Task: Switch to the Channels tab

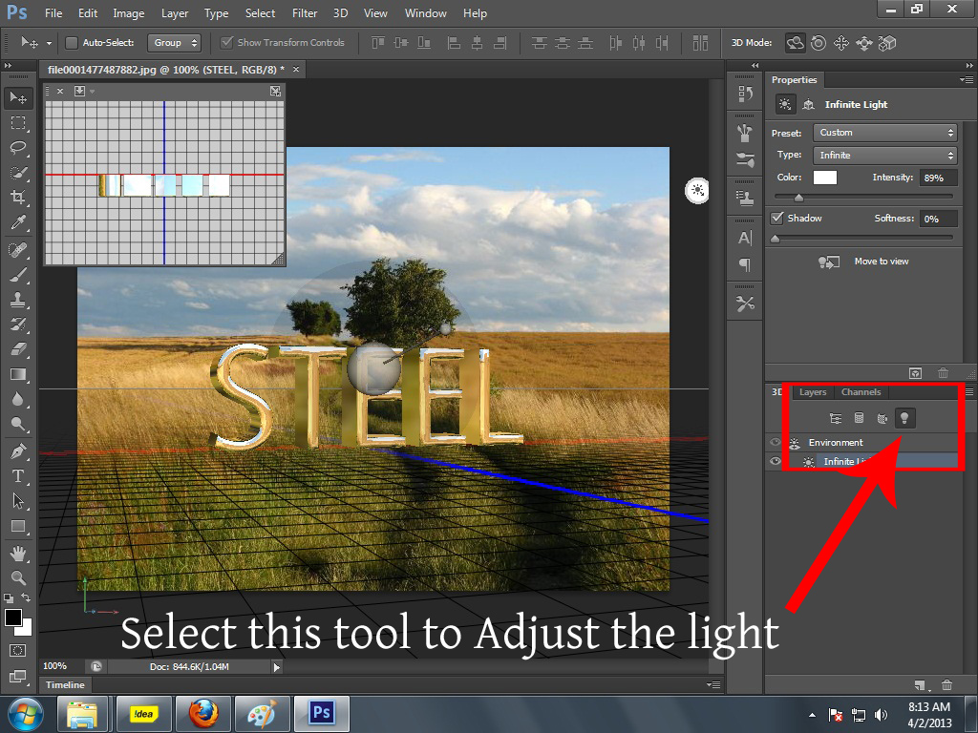Action: click(x=861, y=391)
